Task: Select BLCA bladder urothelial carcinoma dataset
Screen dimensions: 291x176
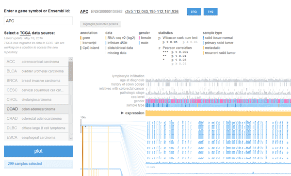Action: coord(36,71)
